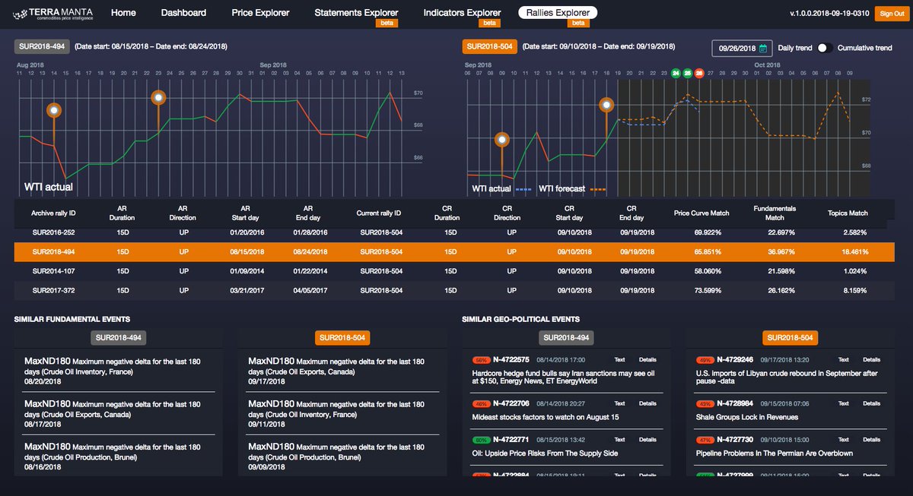Open the Home menu item
The image size is (913, 496).
[123, 12]
